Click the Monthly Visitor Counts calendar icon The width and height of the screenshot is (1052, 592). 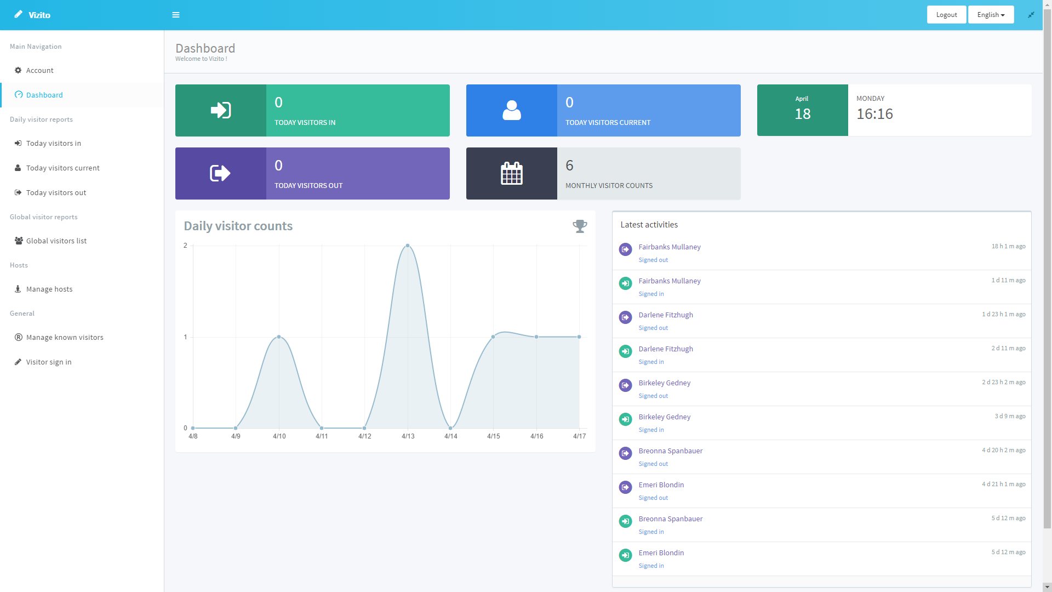(x=511, y=173)
